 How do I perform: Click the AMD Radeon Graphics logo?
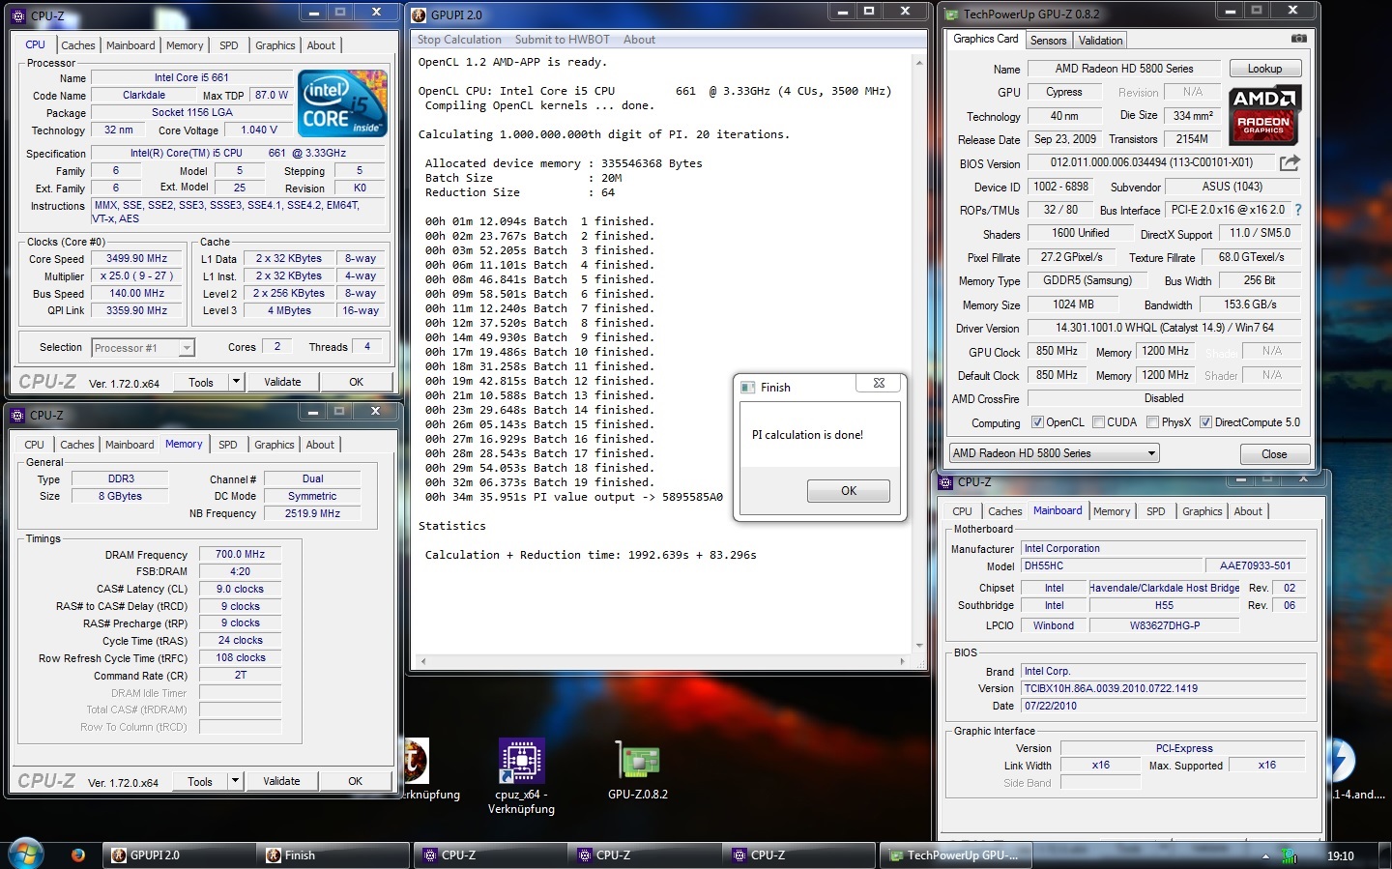click(1264, 115)
